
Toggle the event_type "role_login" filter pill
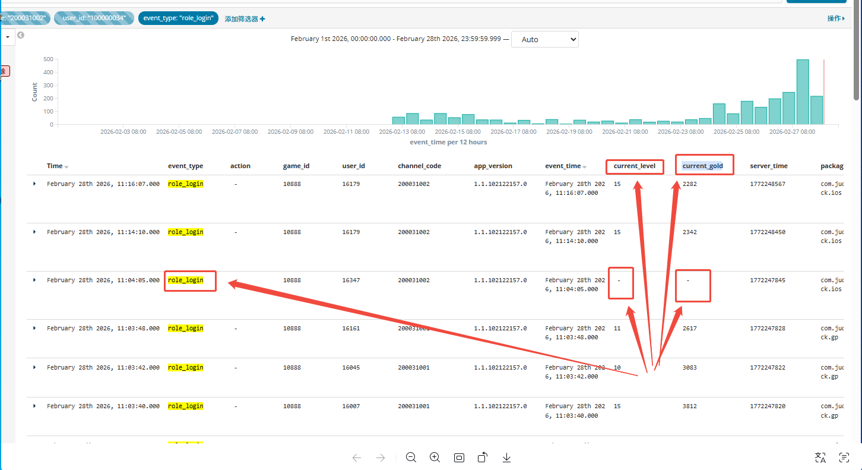pyautogui.click(x=178, y=18)
